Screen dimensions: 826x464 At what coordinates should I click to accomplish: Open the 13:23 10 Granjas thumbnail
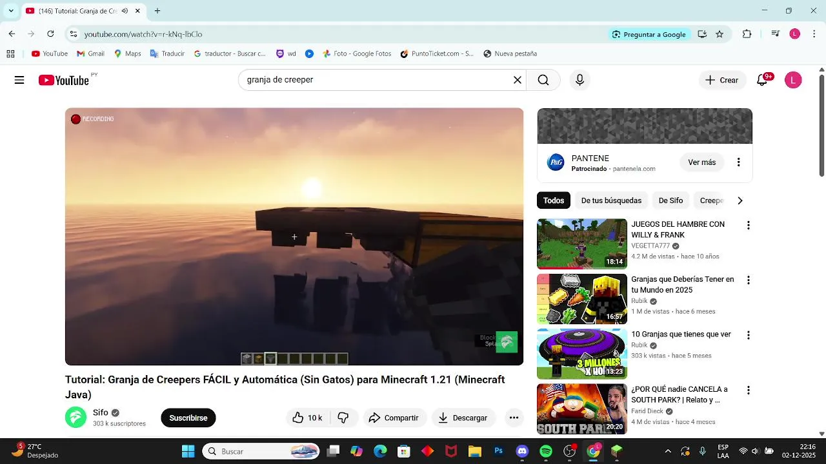(x=582, y=354)
